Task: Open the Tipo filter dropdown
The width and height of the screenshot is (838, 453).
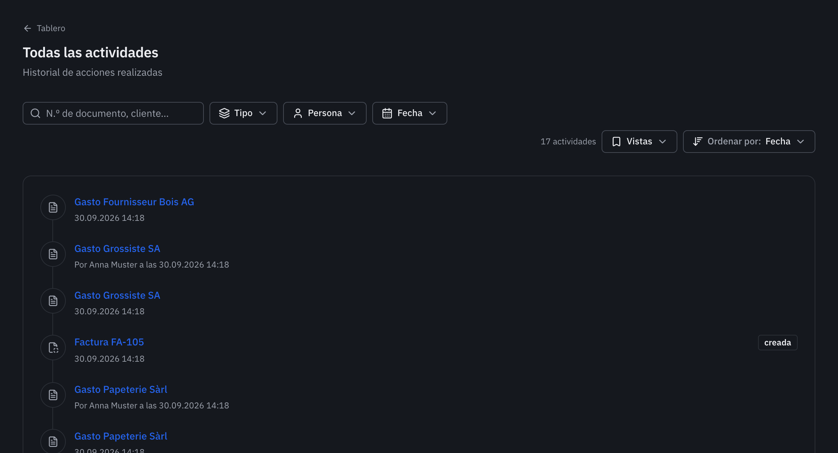Action: click(243, 113)
